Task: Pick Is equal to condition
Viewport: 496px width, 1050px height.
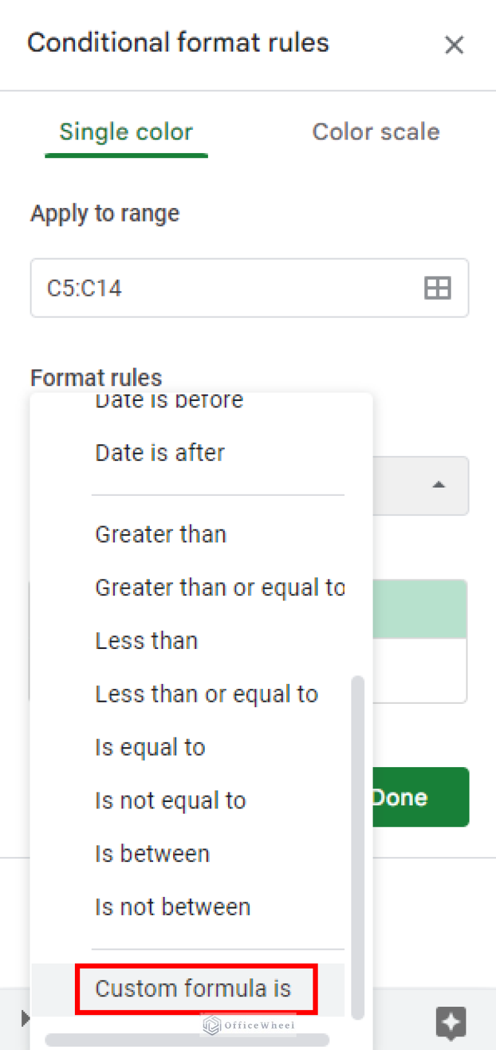Action: coord(149,746)
